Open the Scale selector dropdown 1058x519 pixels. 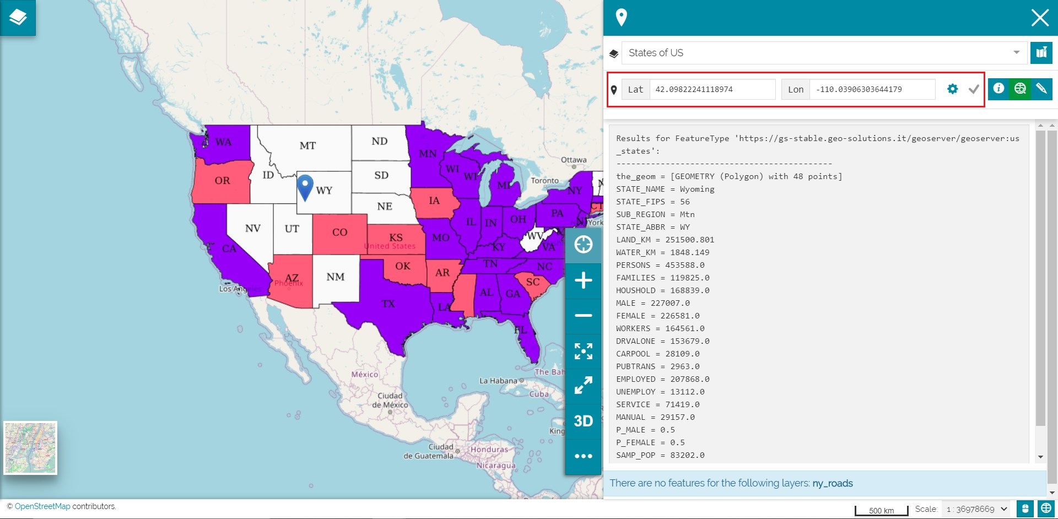(x=976, y=509)
